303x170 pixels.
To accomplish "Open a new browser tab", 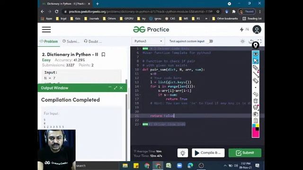I will tap(98, 4).
